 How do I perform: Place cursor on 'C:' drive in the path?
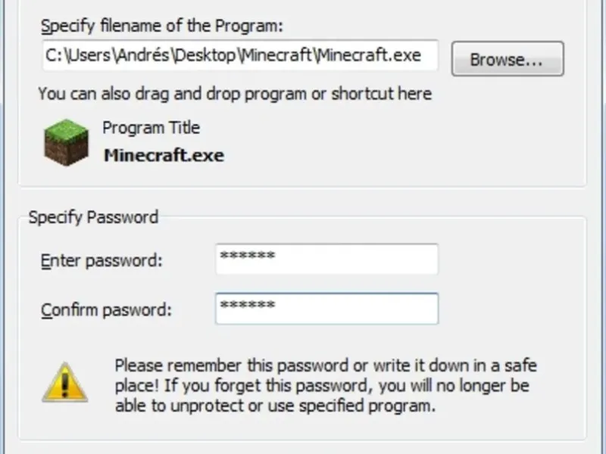pos(54,56)
